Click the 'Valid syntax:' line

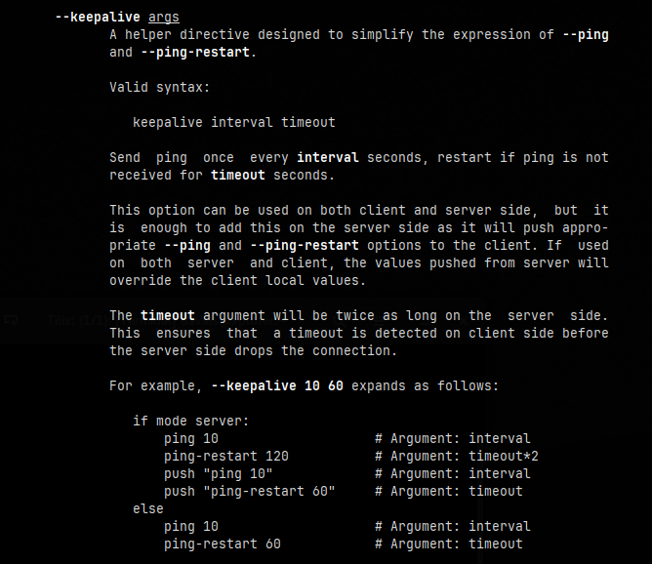point(159,87)
